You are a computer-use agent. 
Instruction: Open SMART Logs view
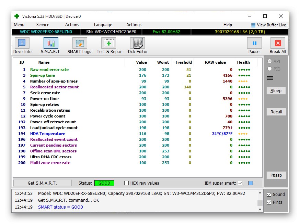coord(79,43)
